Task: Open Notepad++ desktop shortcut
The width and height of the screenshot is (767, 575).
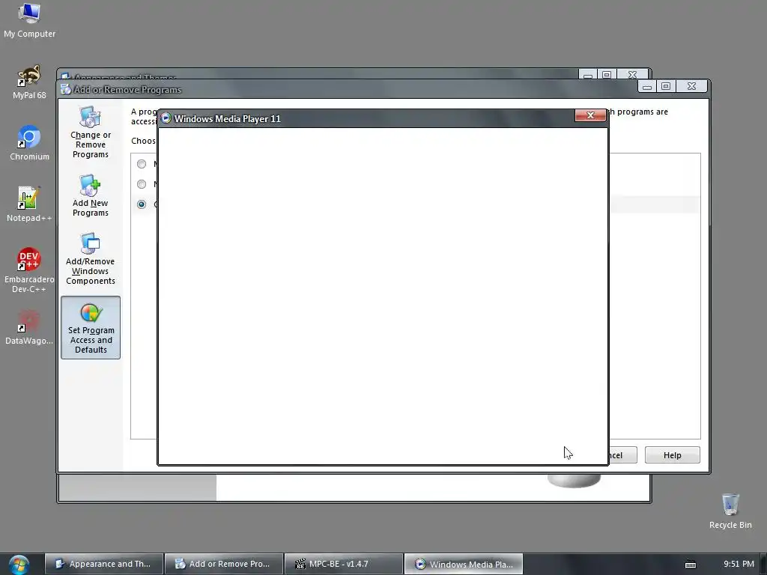Action: tap(29, 204)
